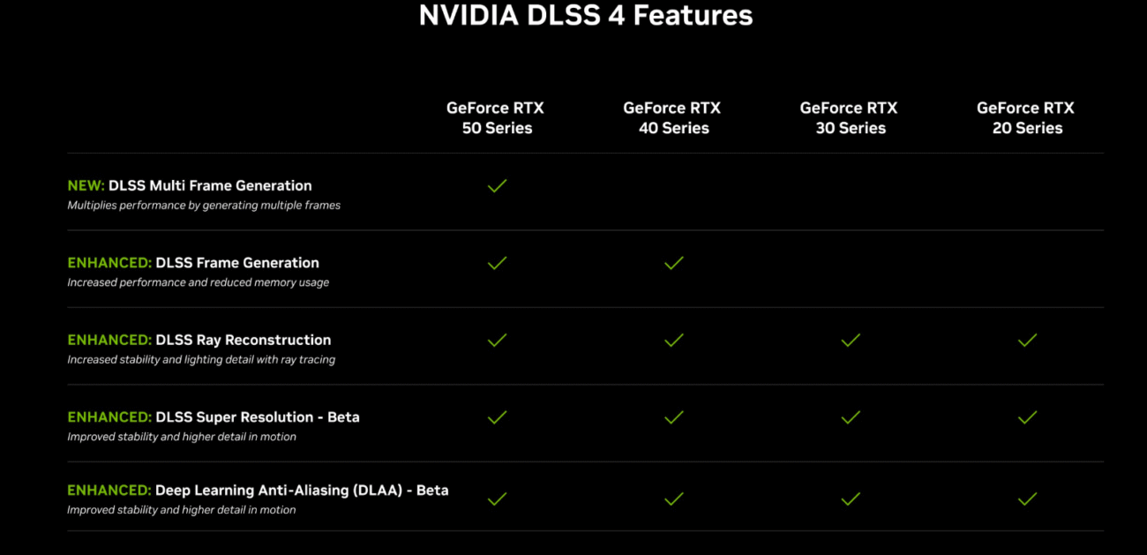The width and height of the screenshot is (1147, 555).
Task: Click the 30 Series DLAA checkmark
Action: coord(851,499)
